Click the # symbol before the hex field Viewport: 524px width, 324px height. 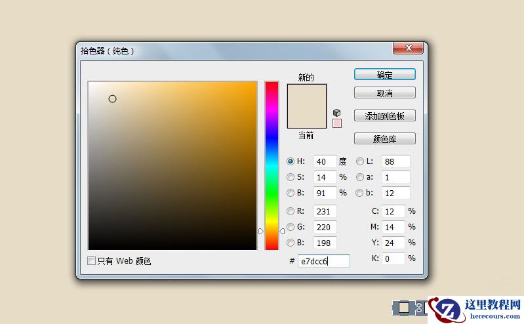click(x=292, y=261)
